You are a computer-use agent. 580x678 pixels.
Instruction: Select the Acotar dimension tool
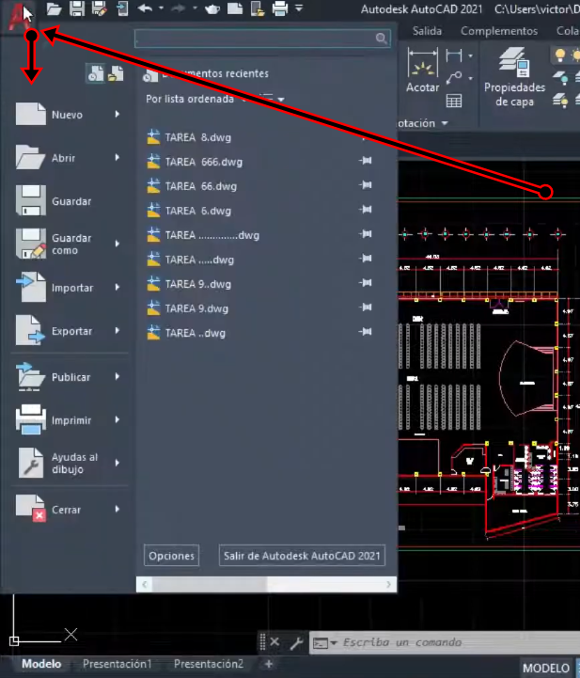click(x=422, y=70)
